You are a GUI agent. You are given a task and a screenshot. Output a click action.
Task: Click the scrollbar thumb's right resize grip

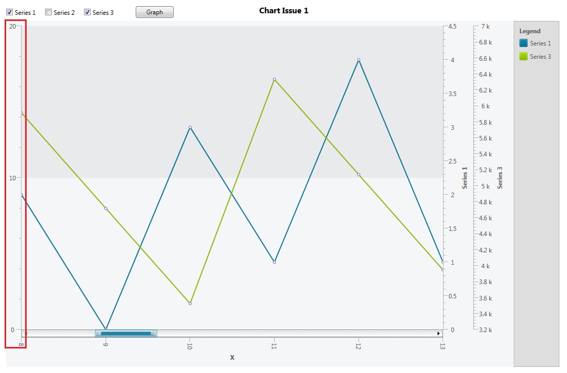click(154, 334)
